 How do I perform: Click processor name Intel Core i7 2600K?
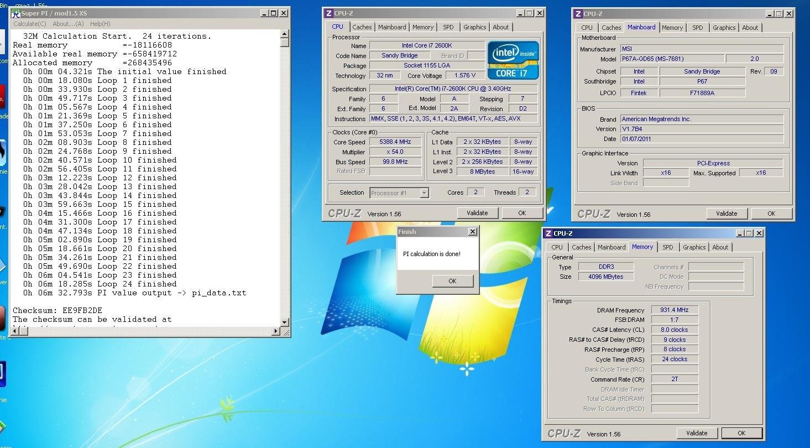427,45
